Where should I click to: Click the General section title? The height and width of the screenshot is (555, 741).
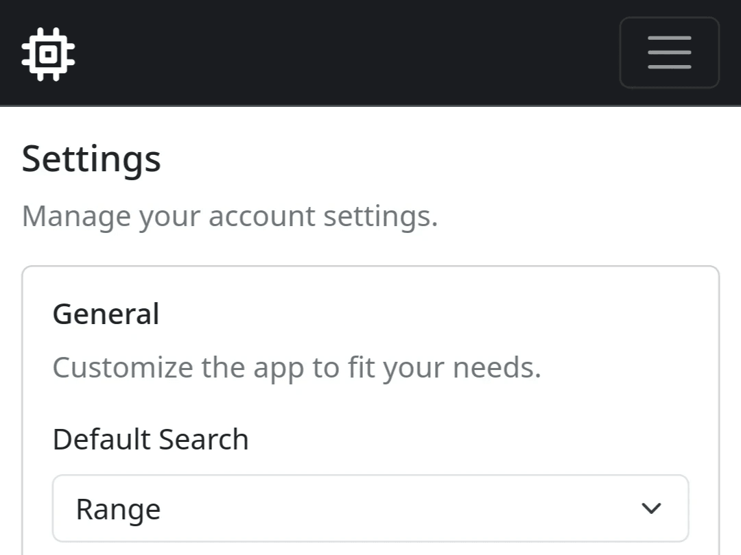tap(106, 314)
